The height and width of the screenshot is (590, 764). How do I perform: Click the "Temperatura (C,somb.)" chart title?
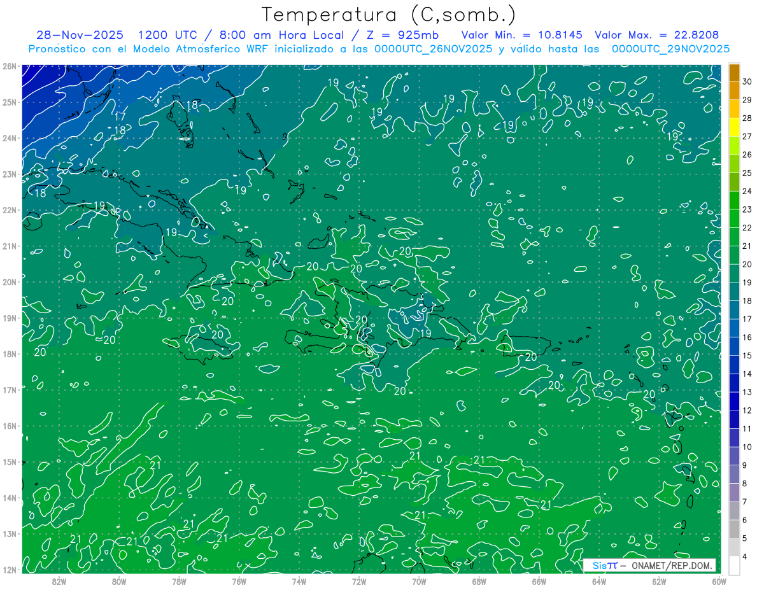tap(389, 15)
